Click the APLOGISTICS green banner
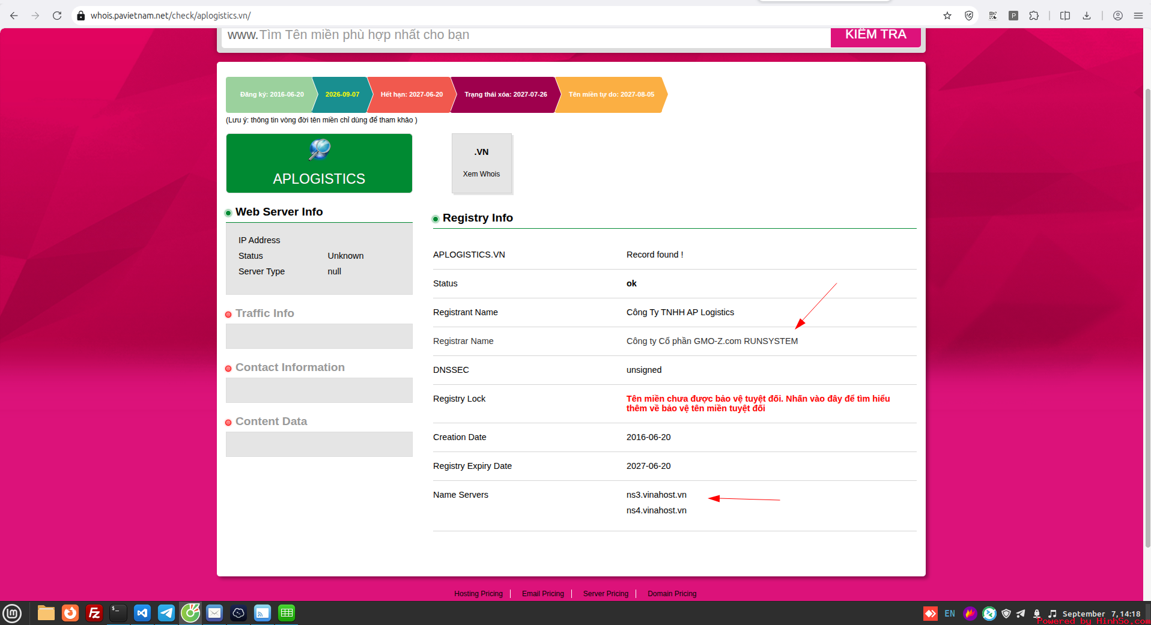This screenshot has height=625, width=1151. pos(319,163)
